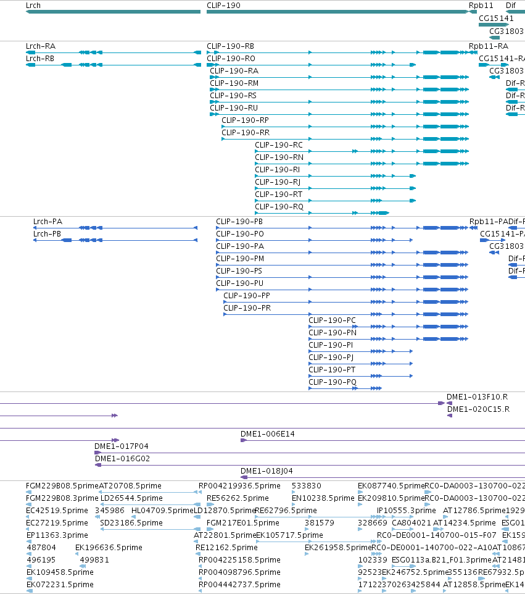Click EST SD23186.5prime
525x594 pixels.
click(x=131, y=523)
